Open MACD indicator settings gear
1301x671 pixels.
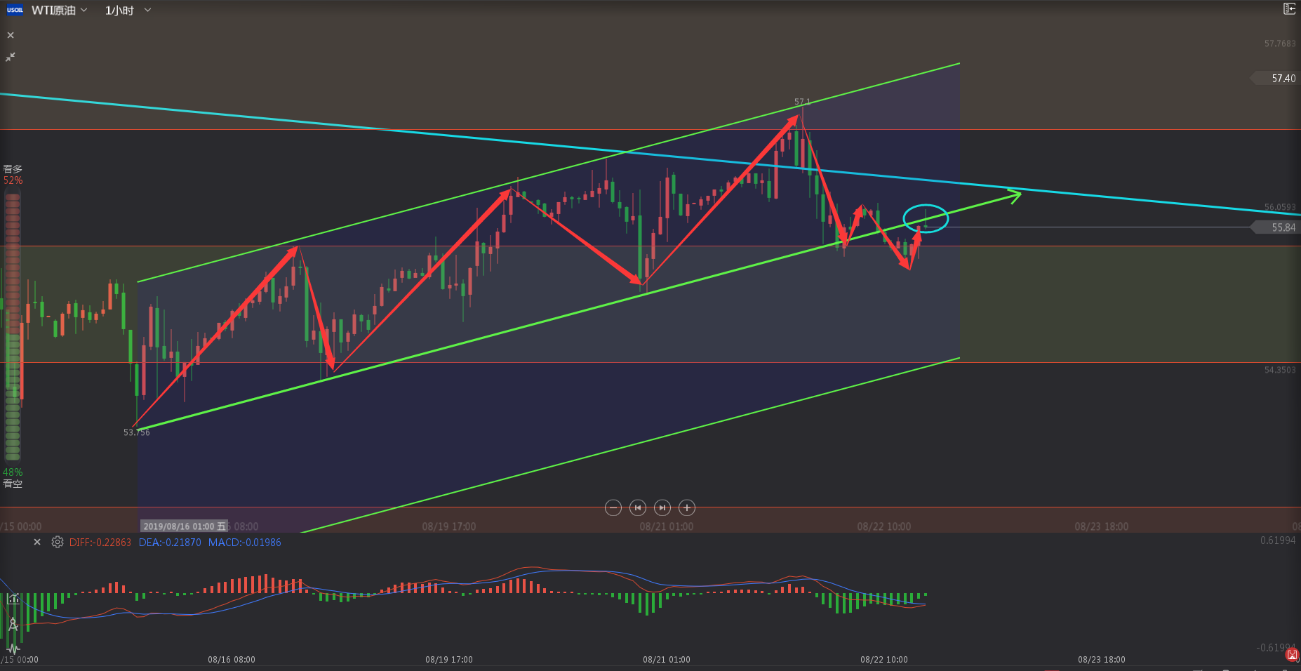[58, 542]
